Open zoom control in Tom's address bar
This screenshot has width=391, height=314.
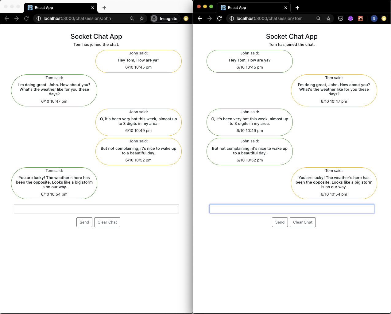click(319, 18)
